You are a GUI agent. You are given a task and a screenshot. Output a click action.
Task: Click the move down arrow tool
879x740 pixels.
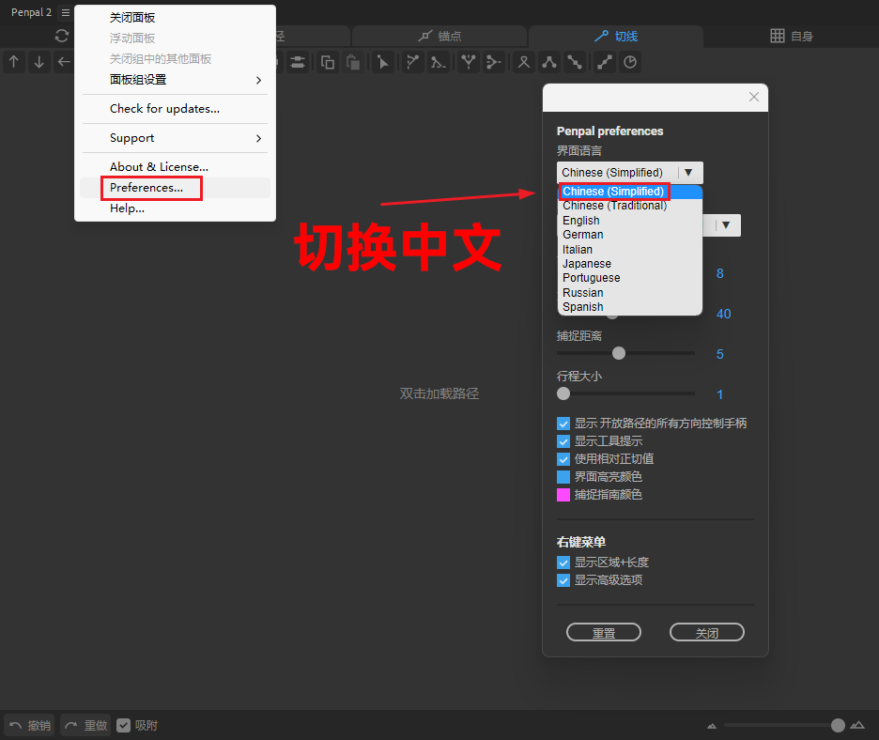[39, 62]
